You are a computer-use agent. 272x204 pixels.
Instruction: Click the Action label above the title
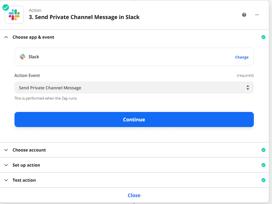[35, 10]
